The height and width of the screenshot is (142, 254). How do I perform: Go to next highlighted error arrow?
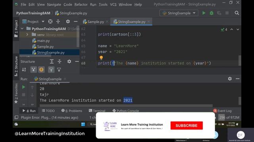click(x=238, y=30)
